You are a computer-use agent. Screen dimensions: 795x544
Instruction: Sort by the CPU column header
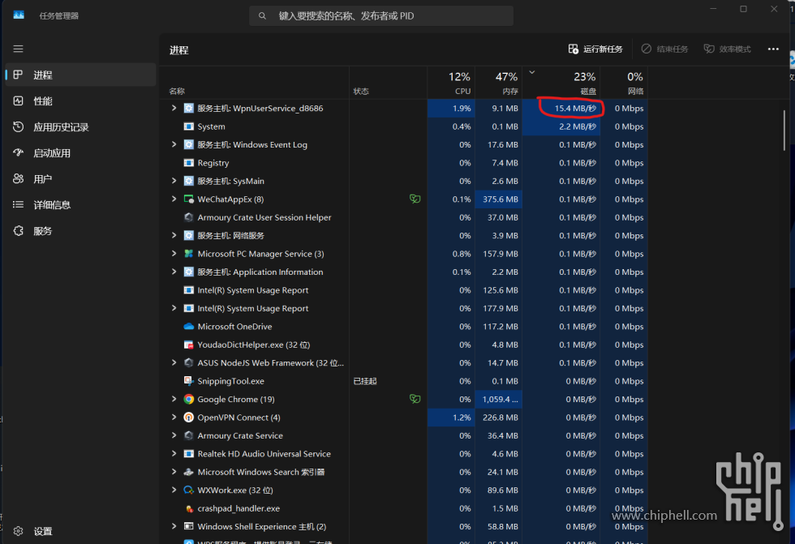[x=451, y=83]
